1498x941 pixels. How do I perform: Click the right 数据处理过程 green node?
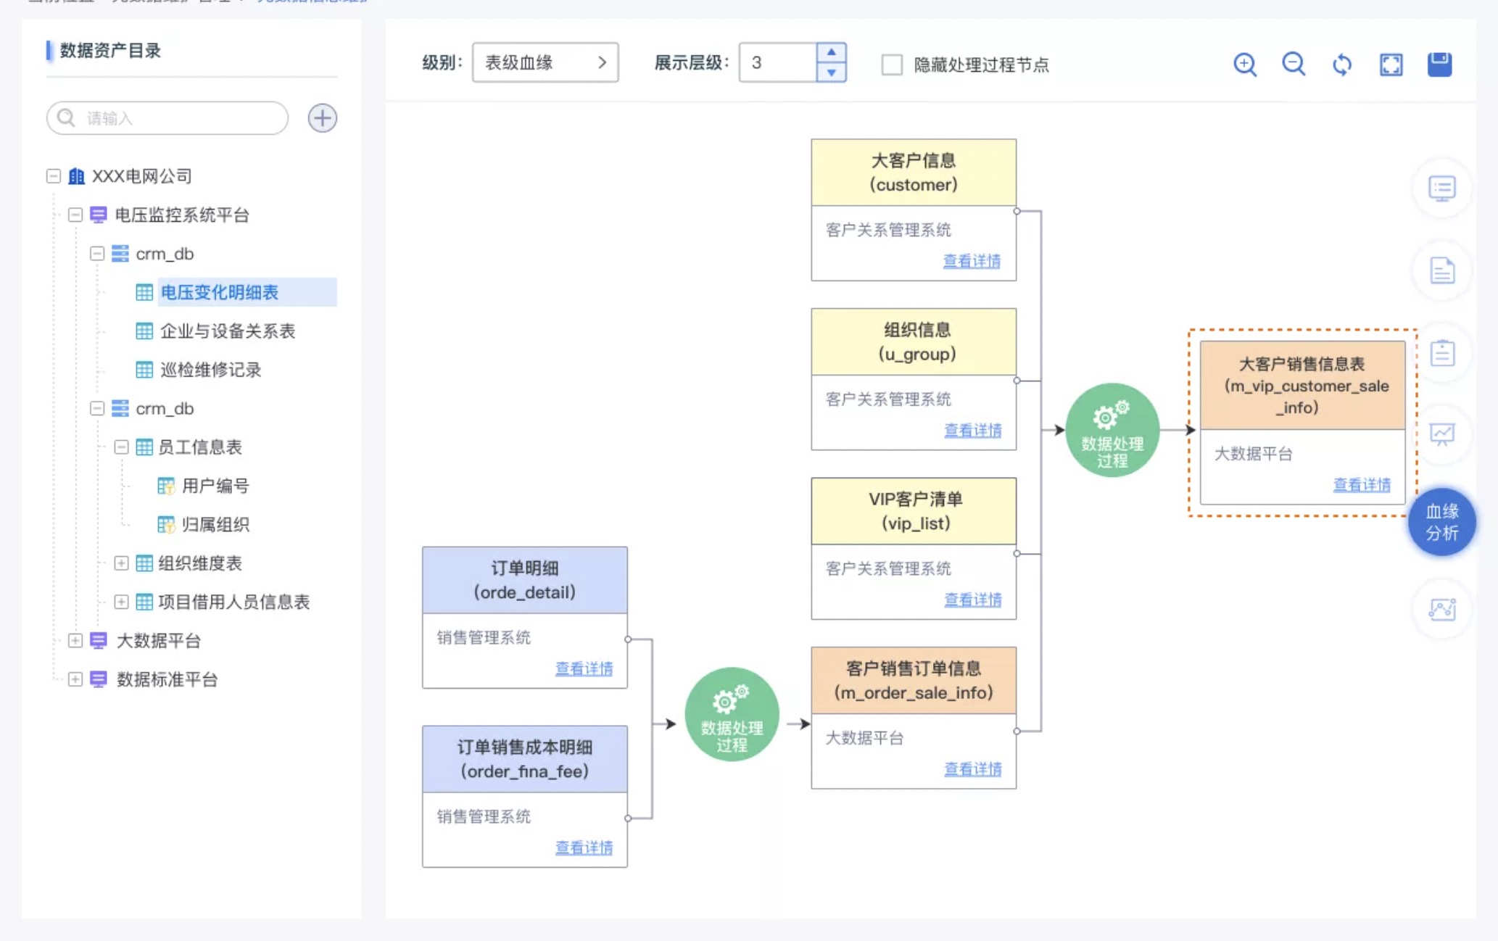(1112, 430)
